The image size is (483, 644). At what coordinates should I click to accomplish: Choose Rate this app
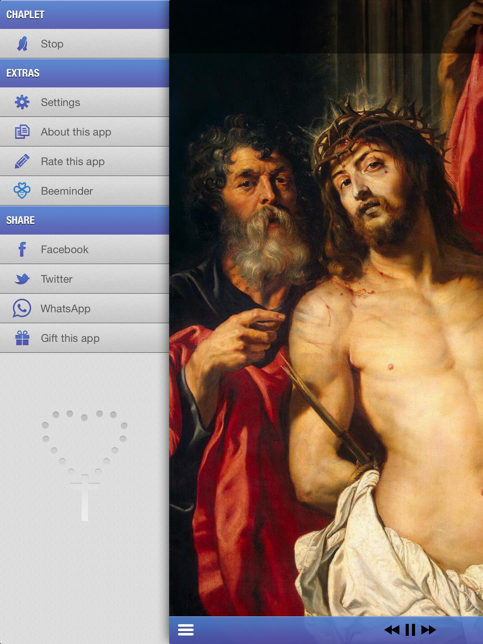point(85,161)
